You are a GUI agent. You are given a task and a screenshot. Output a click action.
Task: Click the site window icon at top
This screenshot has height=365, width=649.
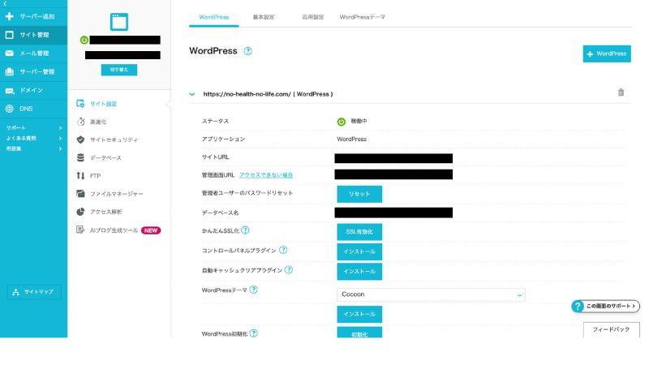(x=119, y=22)
